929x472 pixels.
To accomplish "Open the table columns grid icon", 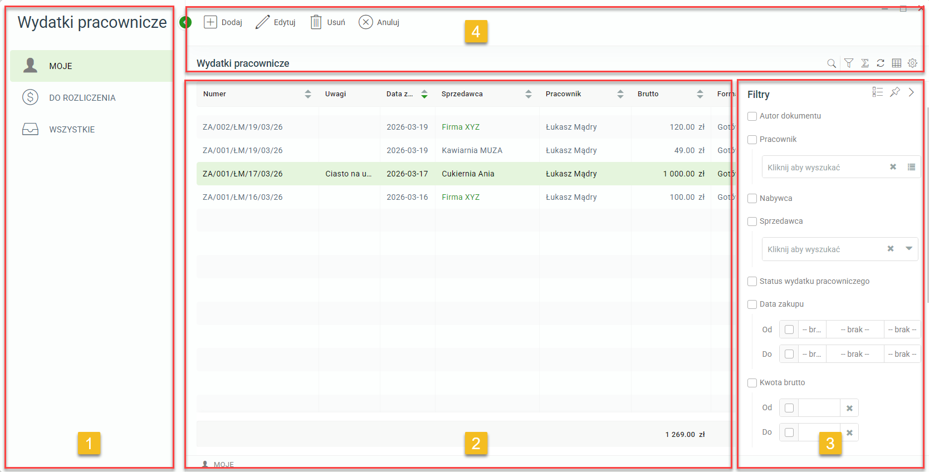I will (x=897, y=63).
